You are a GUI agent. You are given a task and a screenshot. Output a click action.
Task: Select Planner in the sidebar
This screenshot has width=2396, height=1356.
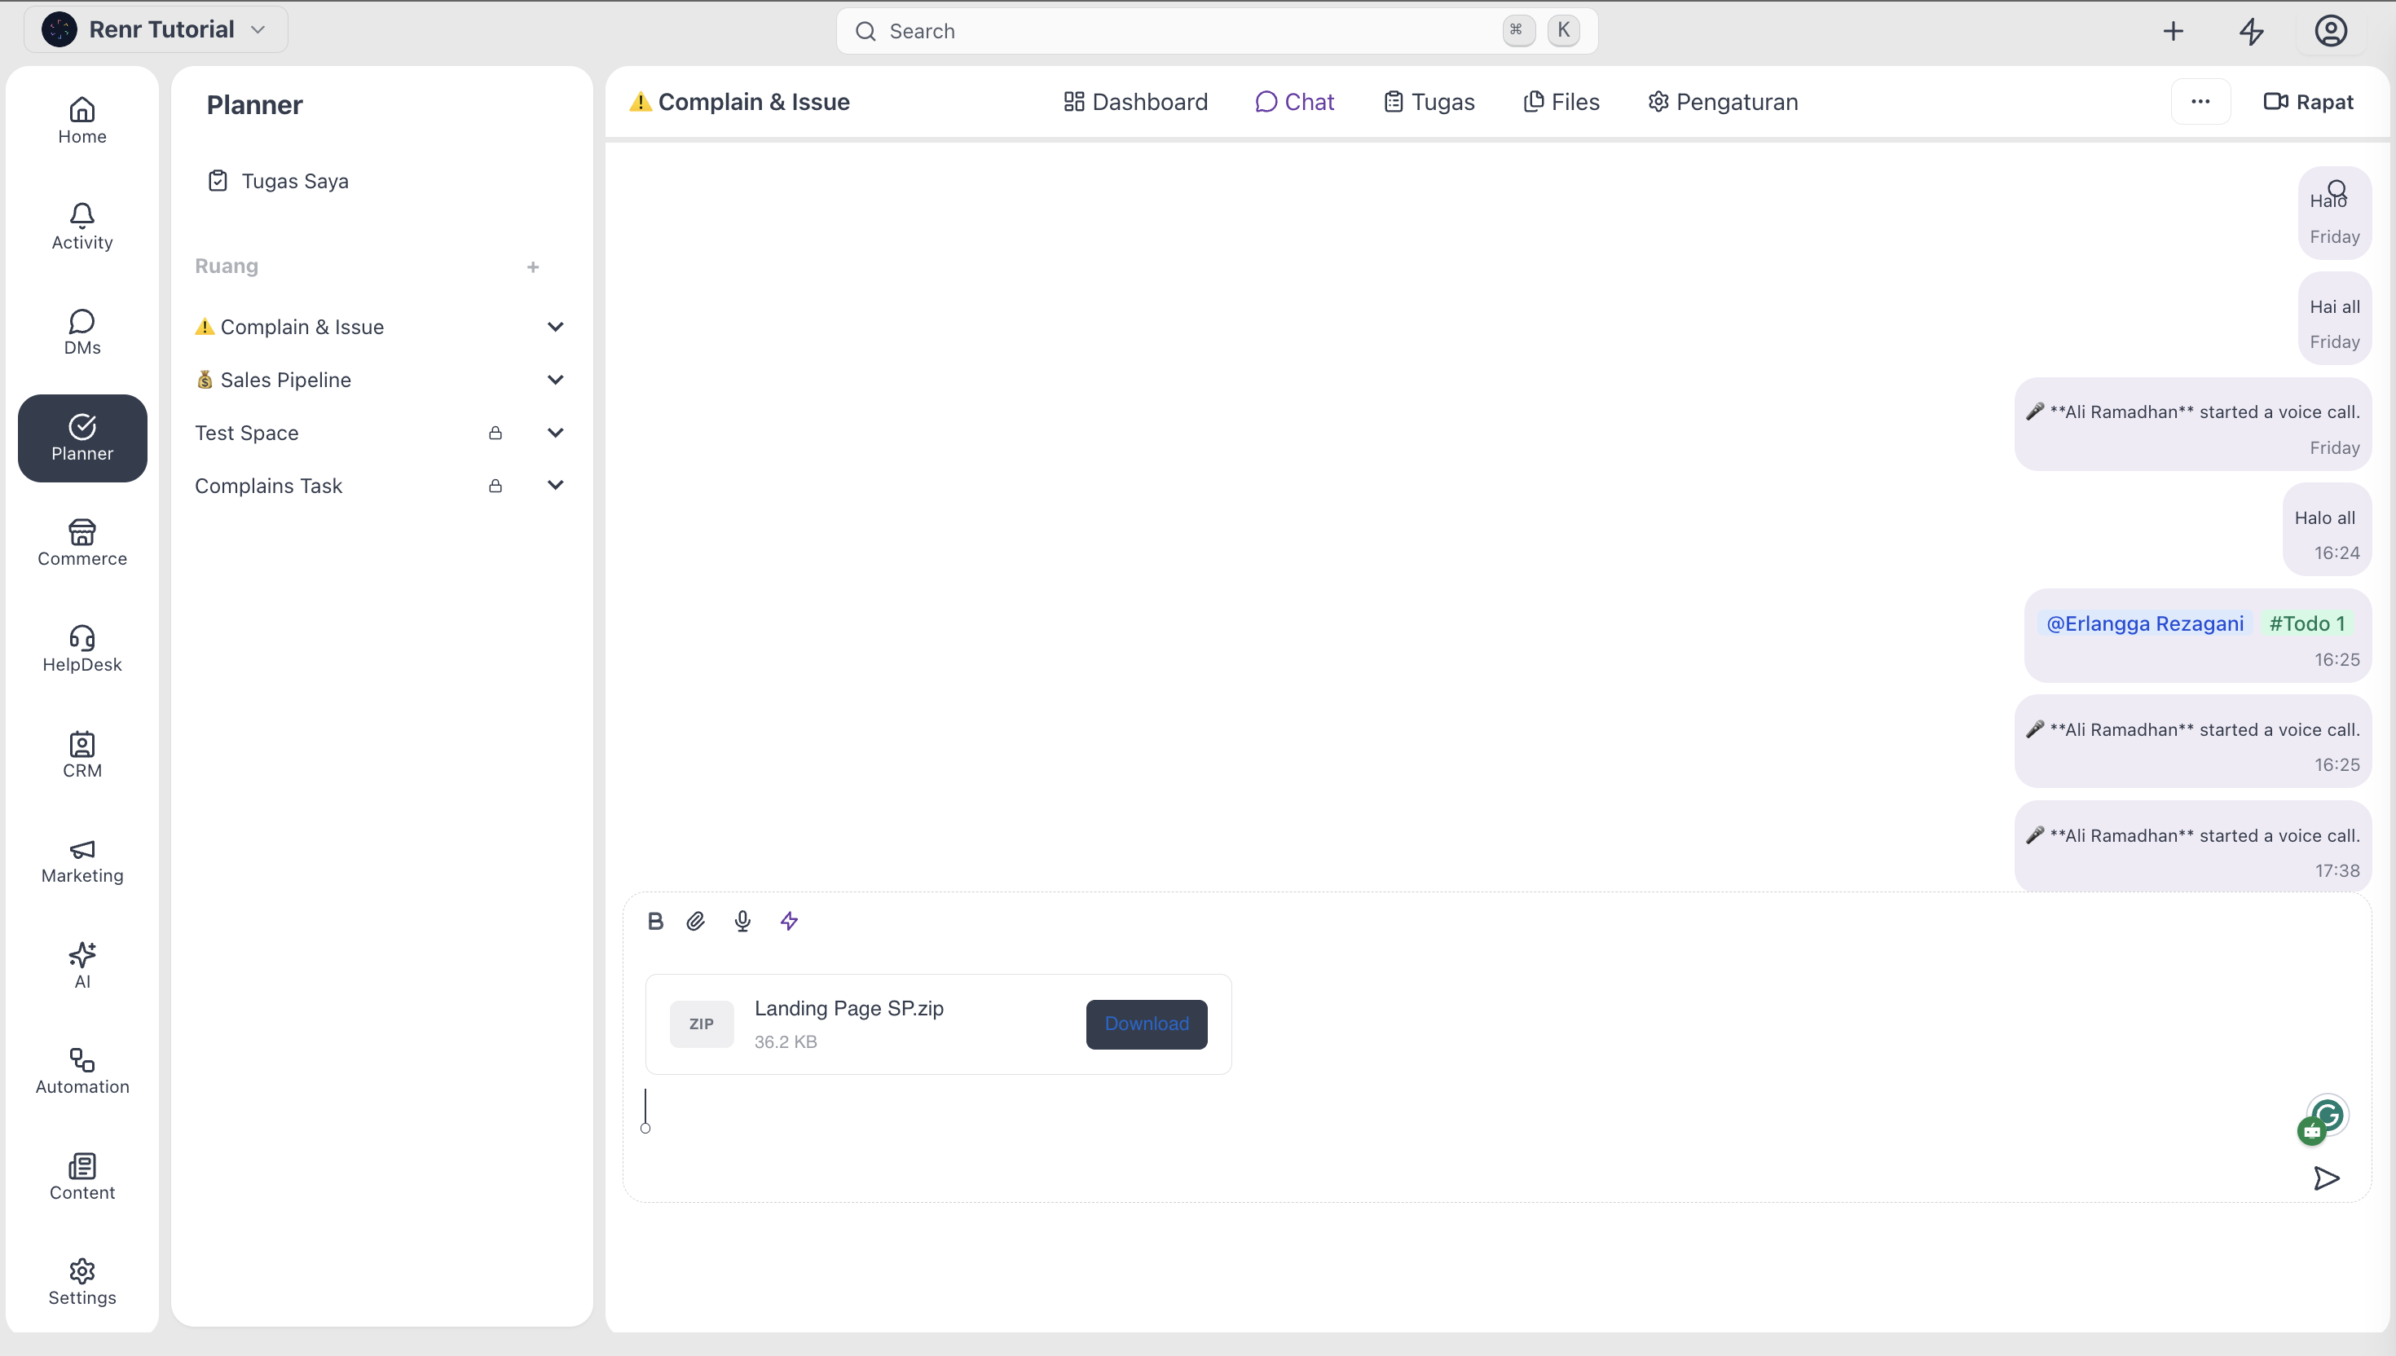click(x=82, y=438)
